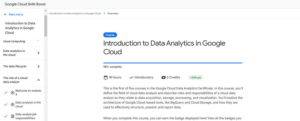
Task: Open Data analysis in the cloud lesson
Action: [28, 105]
